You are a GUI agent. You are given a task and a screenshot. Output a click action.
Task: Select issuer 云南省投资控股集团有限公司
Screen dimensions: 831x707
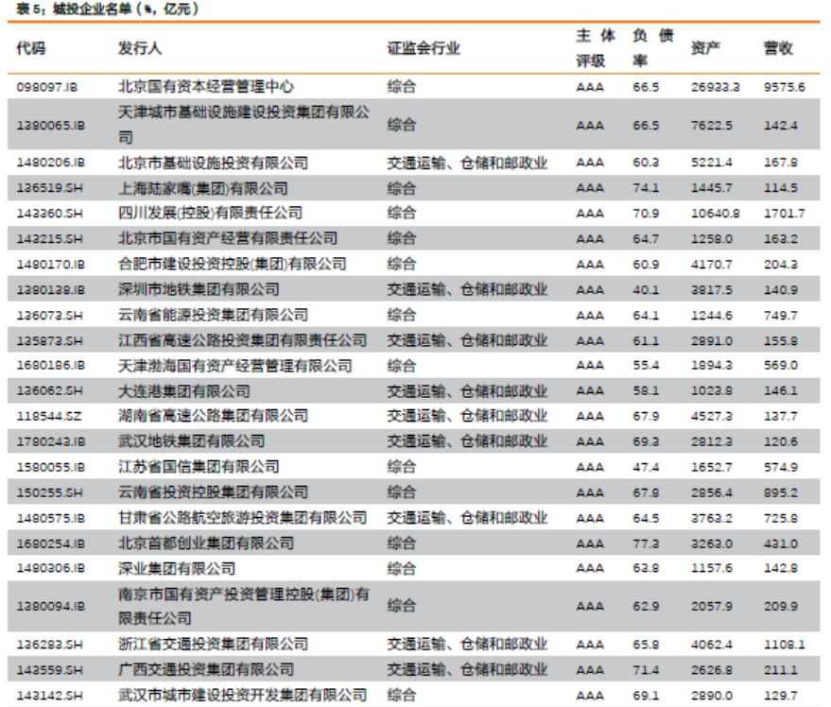tap(213, 491)
